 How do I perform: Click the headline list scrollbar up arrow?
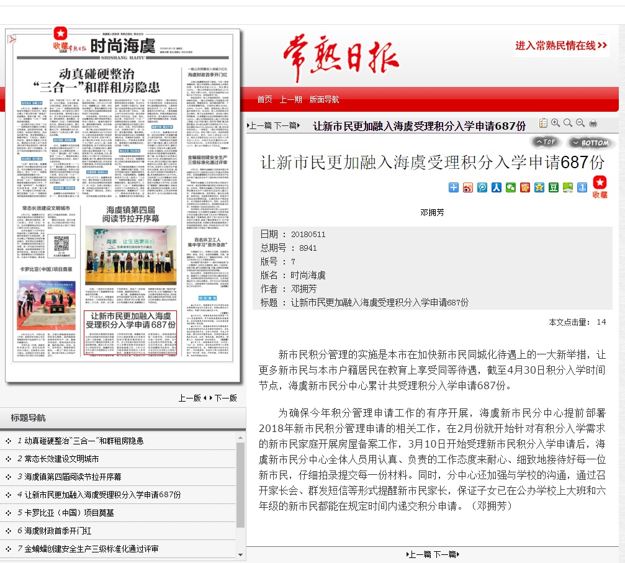240,438
